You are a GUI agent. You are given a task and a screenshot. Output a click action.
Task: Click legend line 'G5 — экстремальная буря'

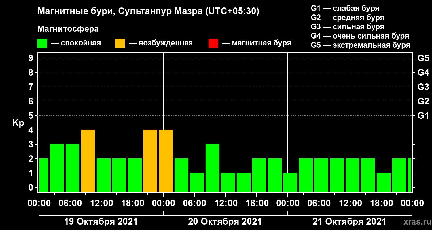pyautogui.click(x=361, y=45)
